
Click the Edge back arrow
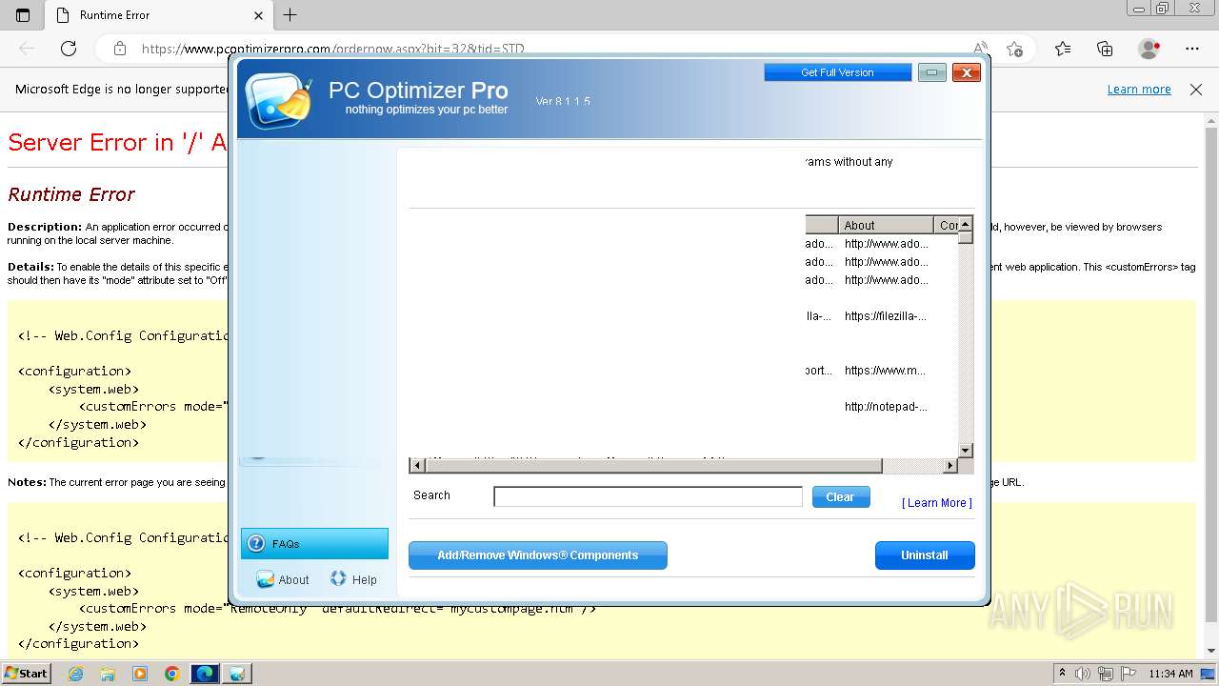[27, 49]
